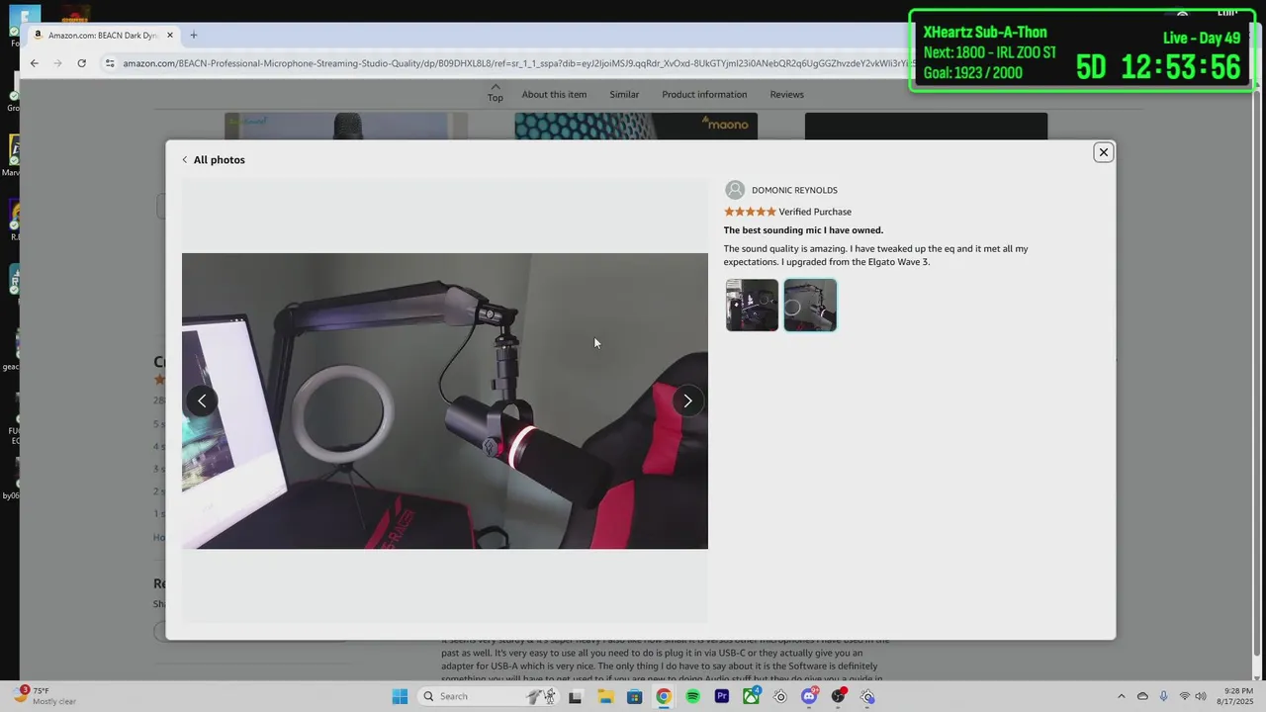The height and width of the screenshot is (712, 1266).
Task: Open the clock and date panel
Action: click(1237, 696)
